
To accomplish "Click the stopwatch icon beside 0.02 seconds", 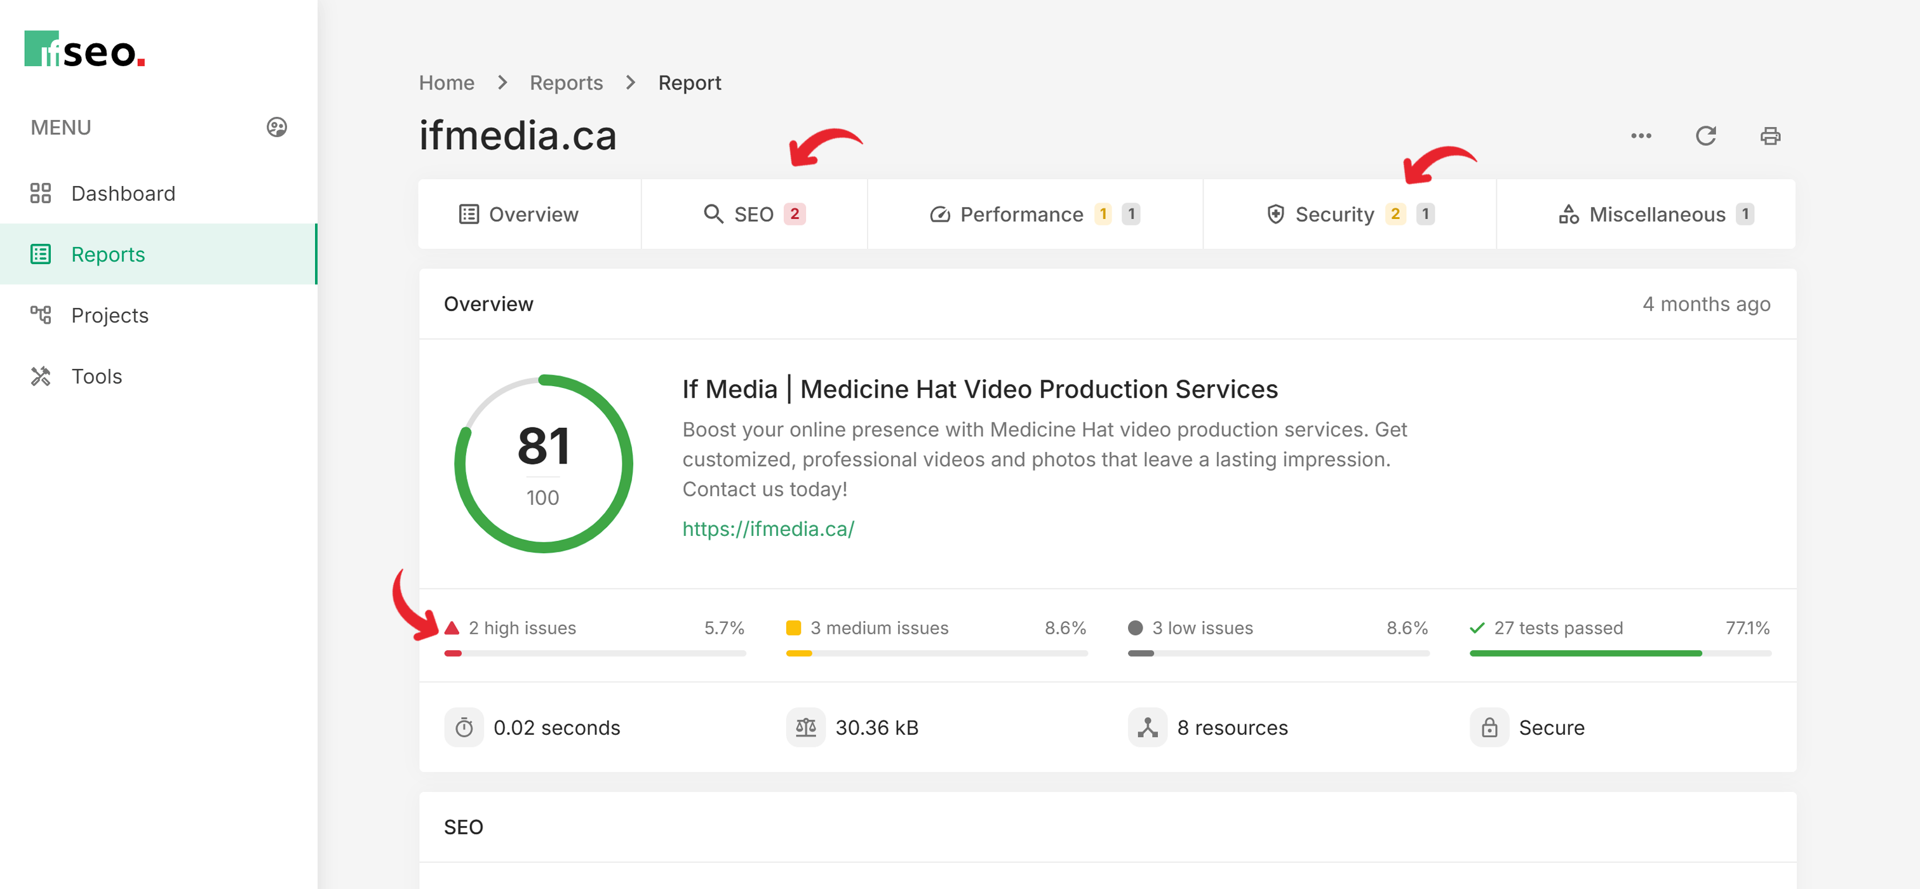I will [464, 727].
